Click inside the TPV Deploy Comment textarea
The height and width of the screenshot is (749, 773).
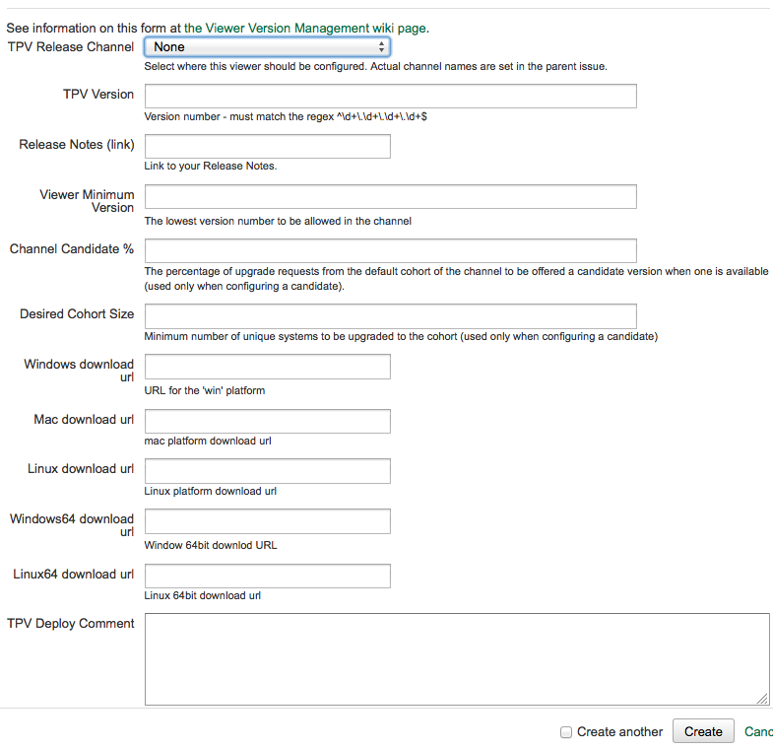[457, 659]
